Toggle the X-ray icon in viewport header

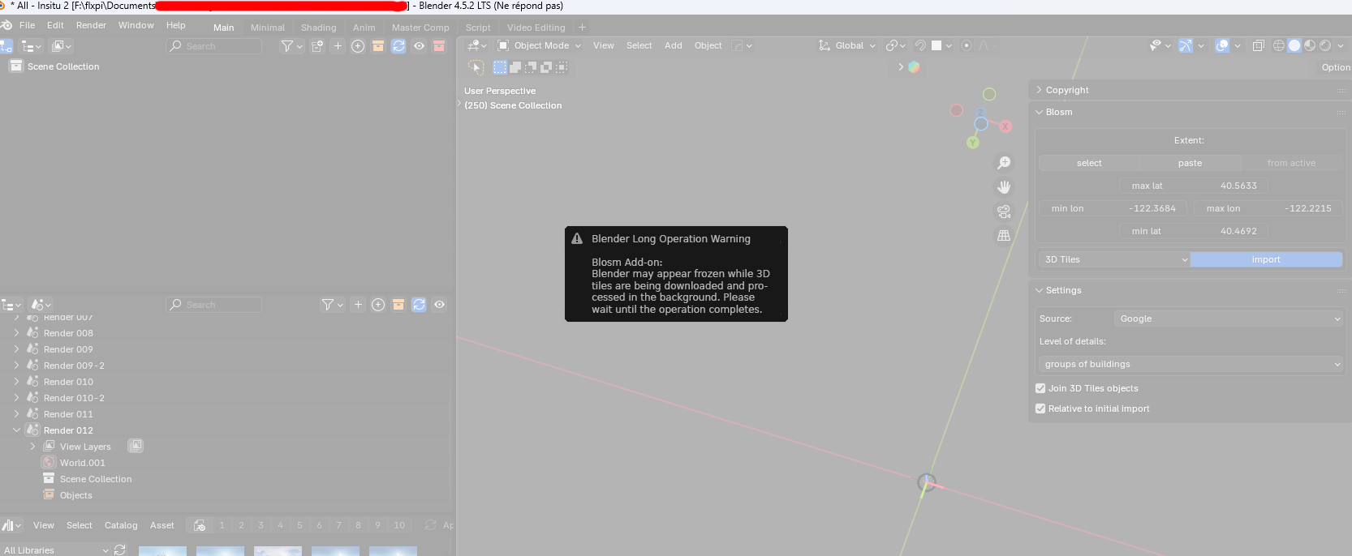pyautogui.click(x=1259, y=45)
